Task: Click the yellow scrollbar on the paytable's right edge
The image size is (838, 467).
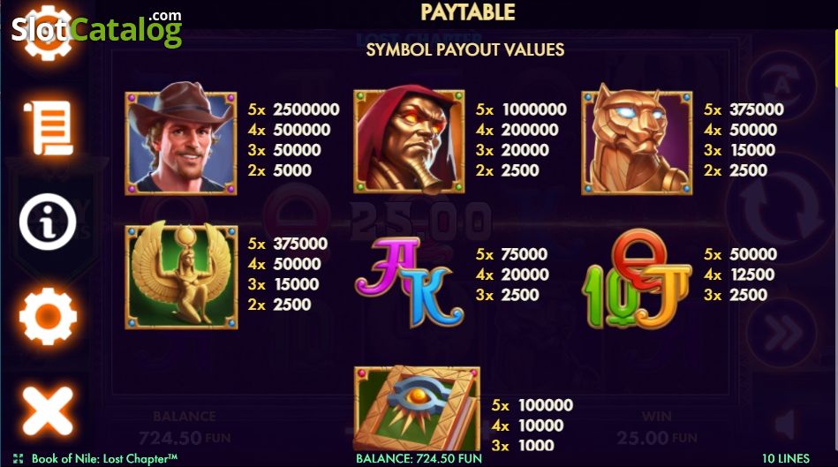Action: coord(836,56)
